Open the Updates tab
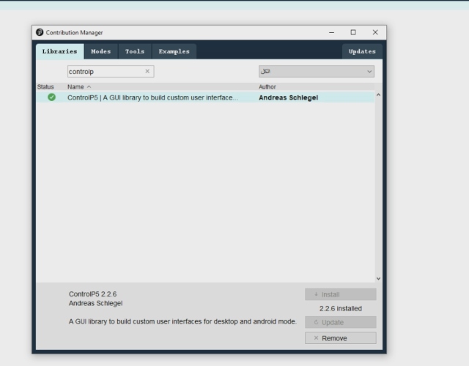Image resolution: width=469 pixels, height=366 pixels. (x=362, y=51)
